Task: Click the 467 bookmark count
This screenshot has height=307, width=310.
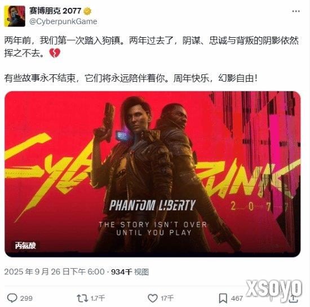Action: [x=237, y=298]
